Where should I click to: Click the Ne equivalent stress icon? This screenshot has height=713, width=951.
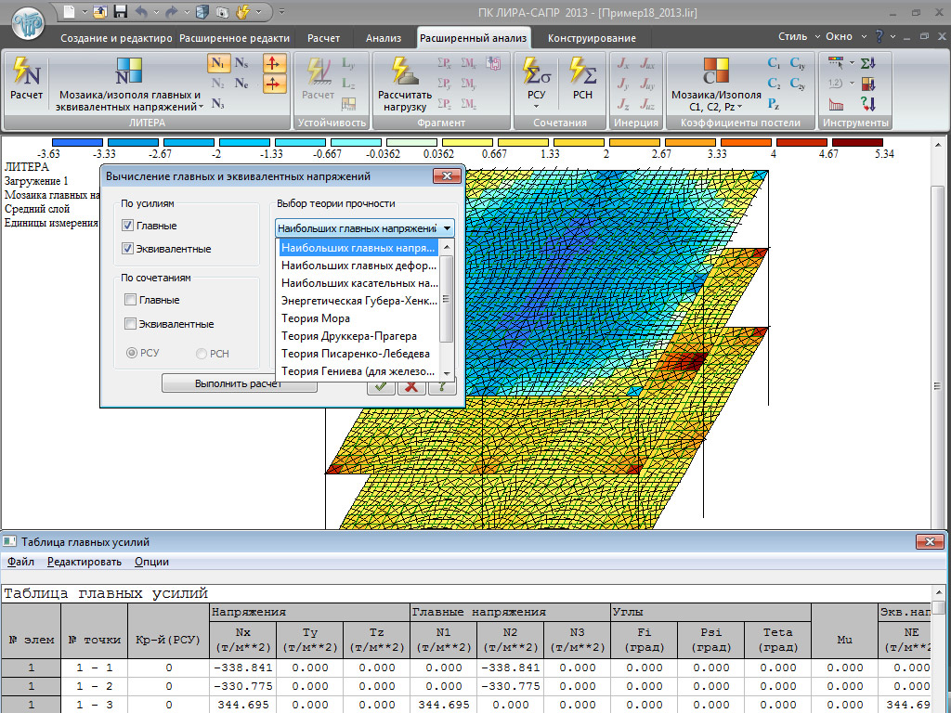coord(241,84)
